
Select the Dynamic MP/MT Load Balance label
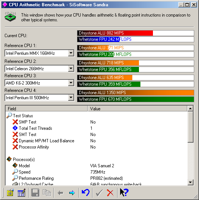[46, 141]
